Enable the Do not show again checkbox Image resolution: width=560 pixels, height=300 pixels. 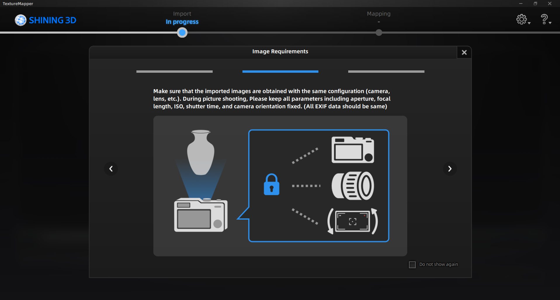(x=412, y=265)
